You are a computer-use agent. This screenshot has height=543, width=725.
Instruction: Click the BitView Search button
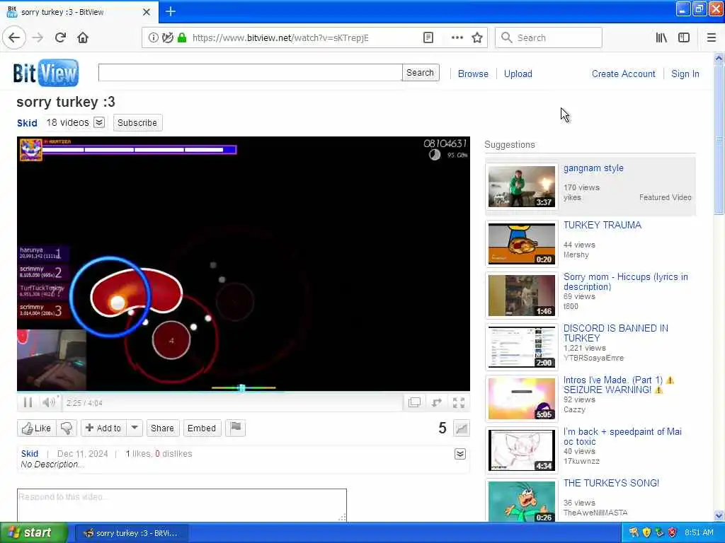pos(420,73)
